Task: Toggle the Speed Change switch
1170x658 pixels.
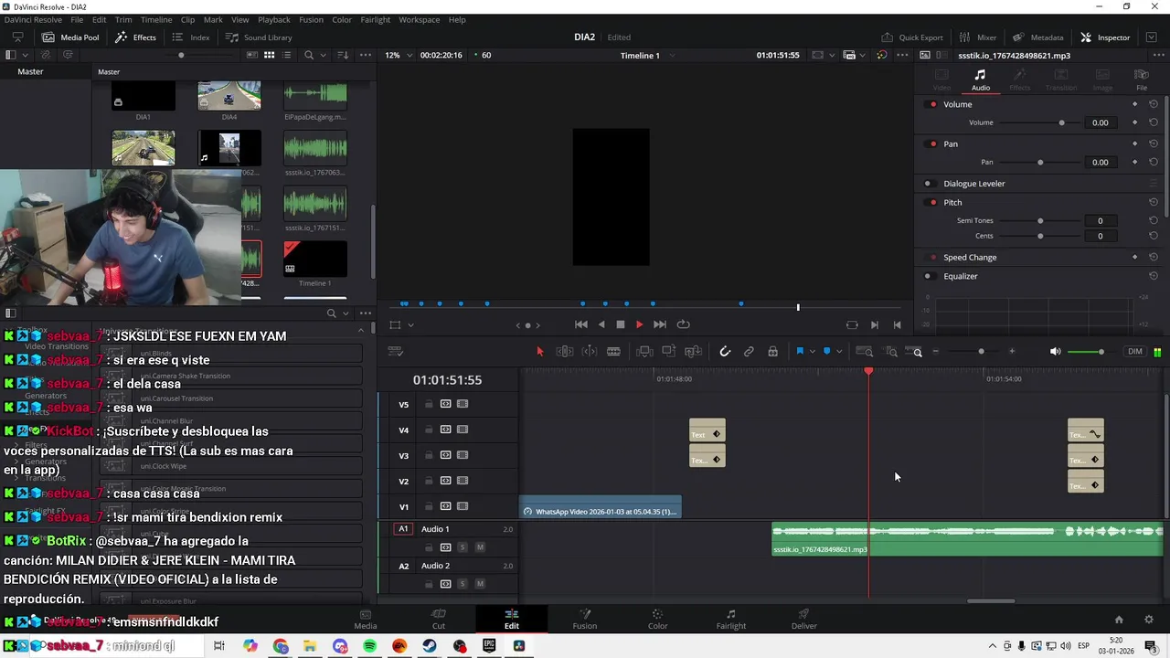Action: tap(932, 258)
